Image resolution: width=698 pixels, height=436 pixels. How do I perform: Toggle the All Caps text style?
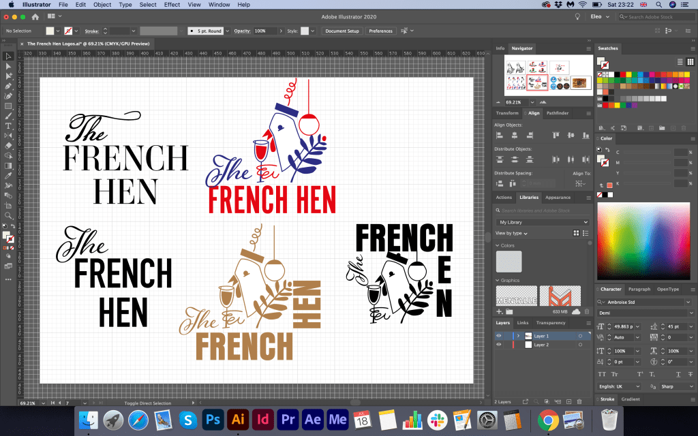pos(603,375)
